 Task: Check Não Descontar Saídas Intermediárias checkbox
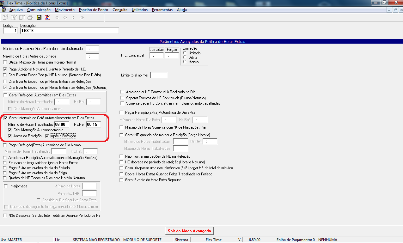(x=5, y=216)
